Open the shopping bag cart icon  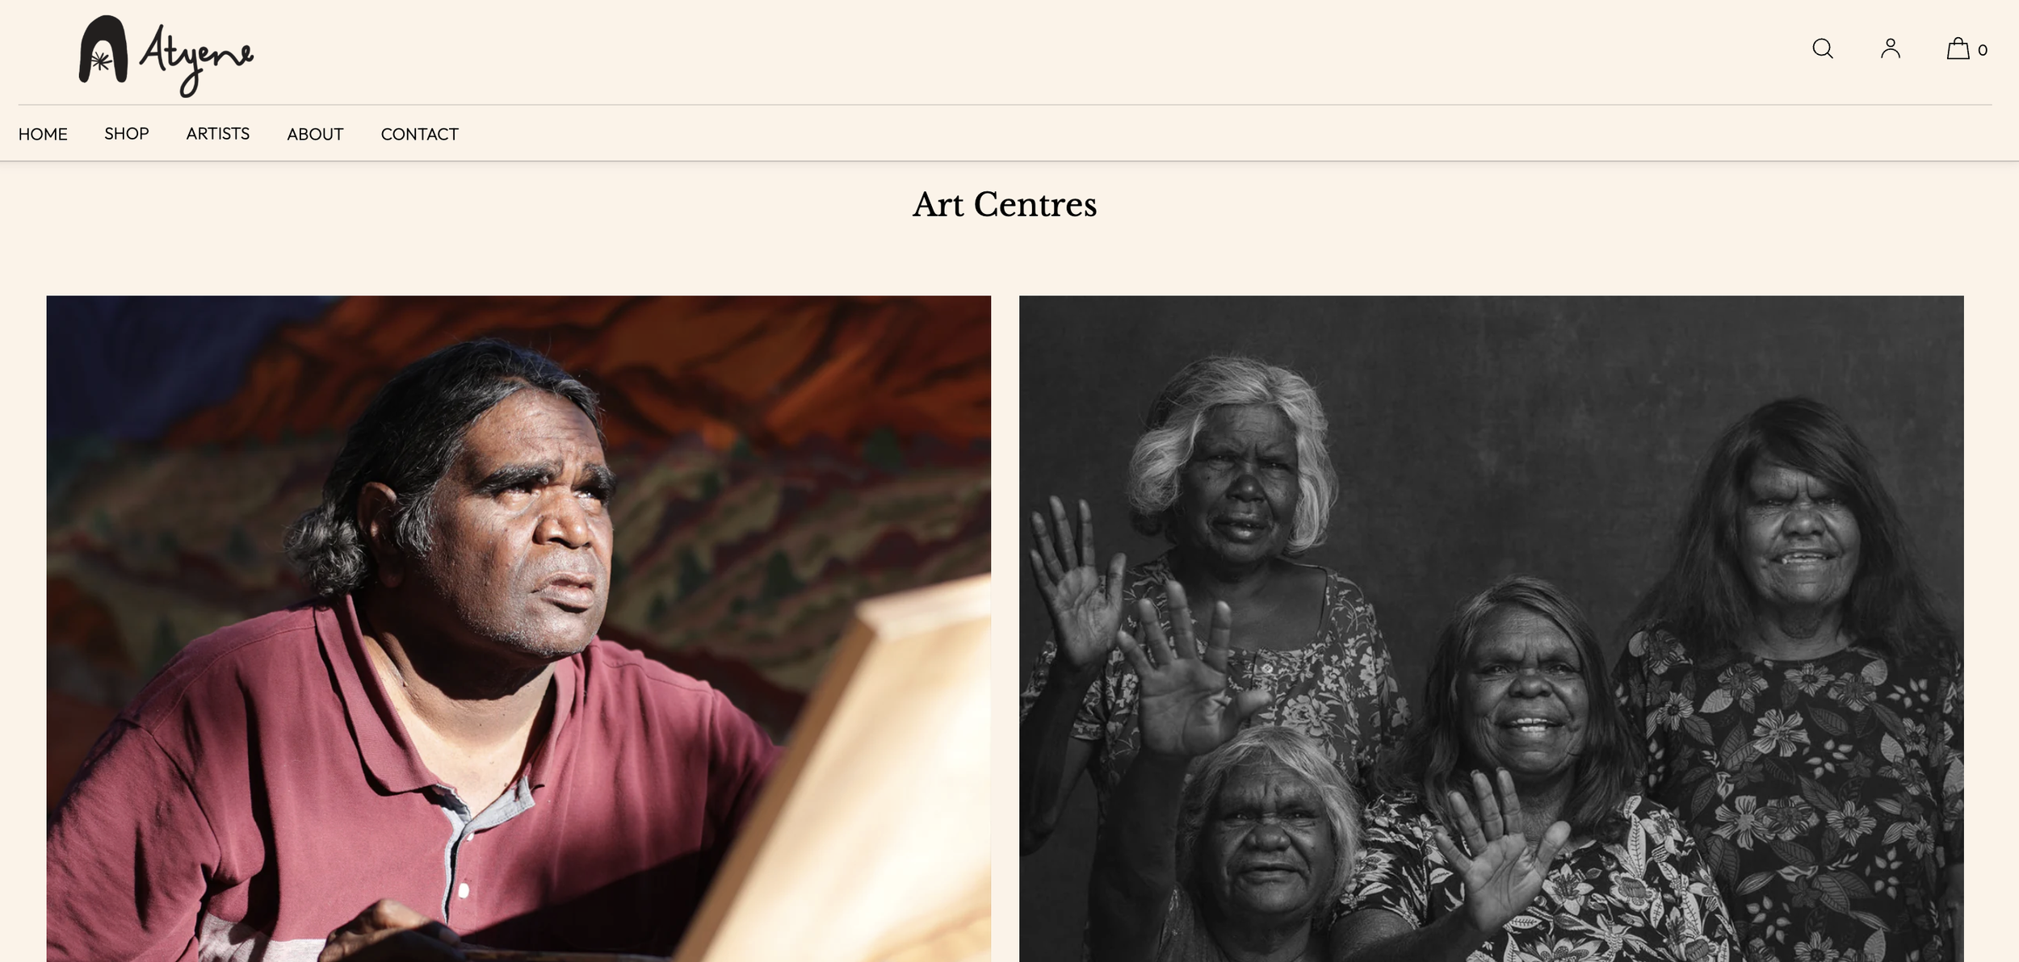(1958, 48)
